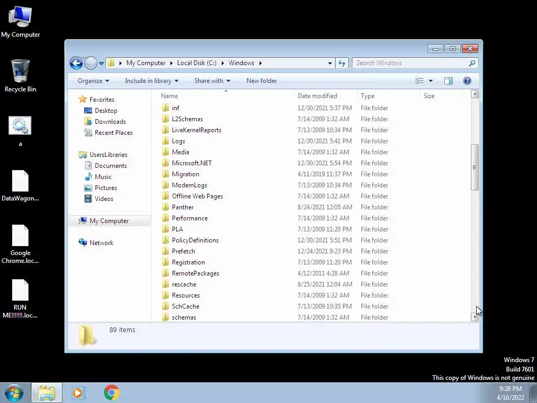Image resolution: width=537 pixels, height=403 pixels.
Task: Open the Share with menu
Action: 212,81
